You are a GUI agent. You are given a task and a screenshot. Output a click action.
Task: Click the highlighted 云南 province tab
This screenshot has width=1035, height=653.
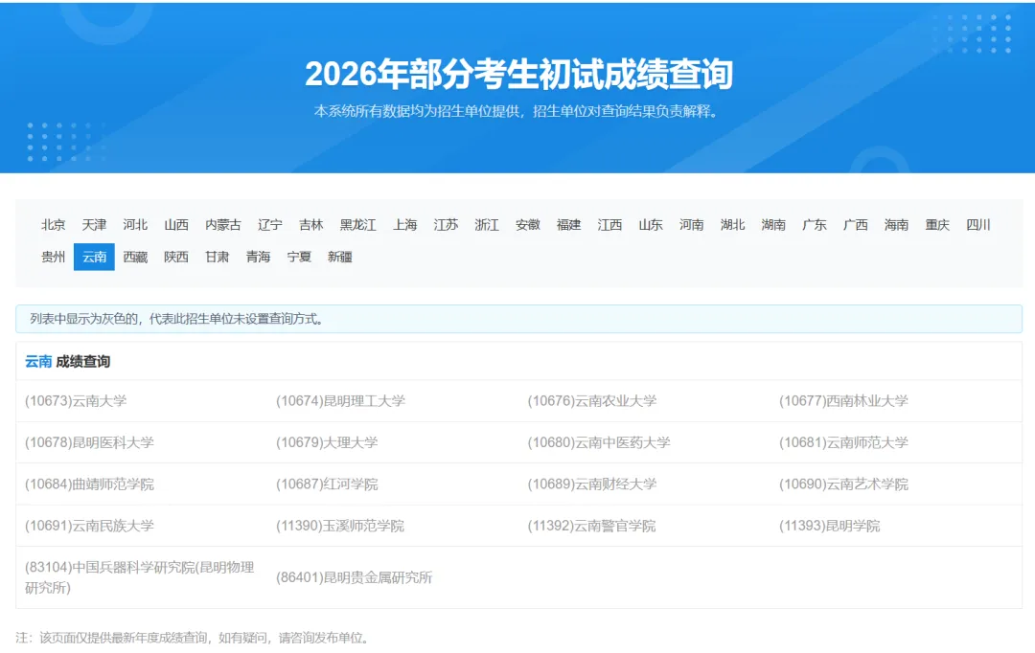[94, 257]
